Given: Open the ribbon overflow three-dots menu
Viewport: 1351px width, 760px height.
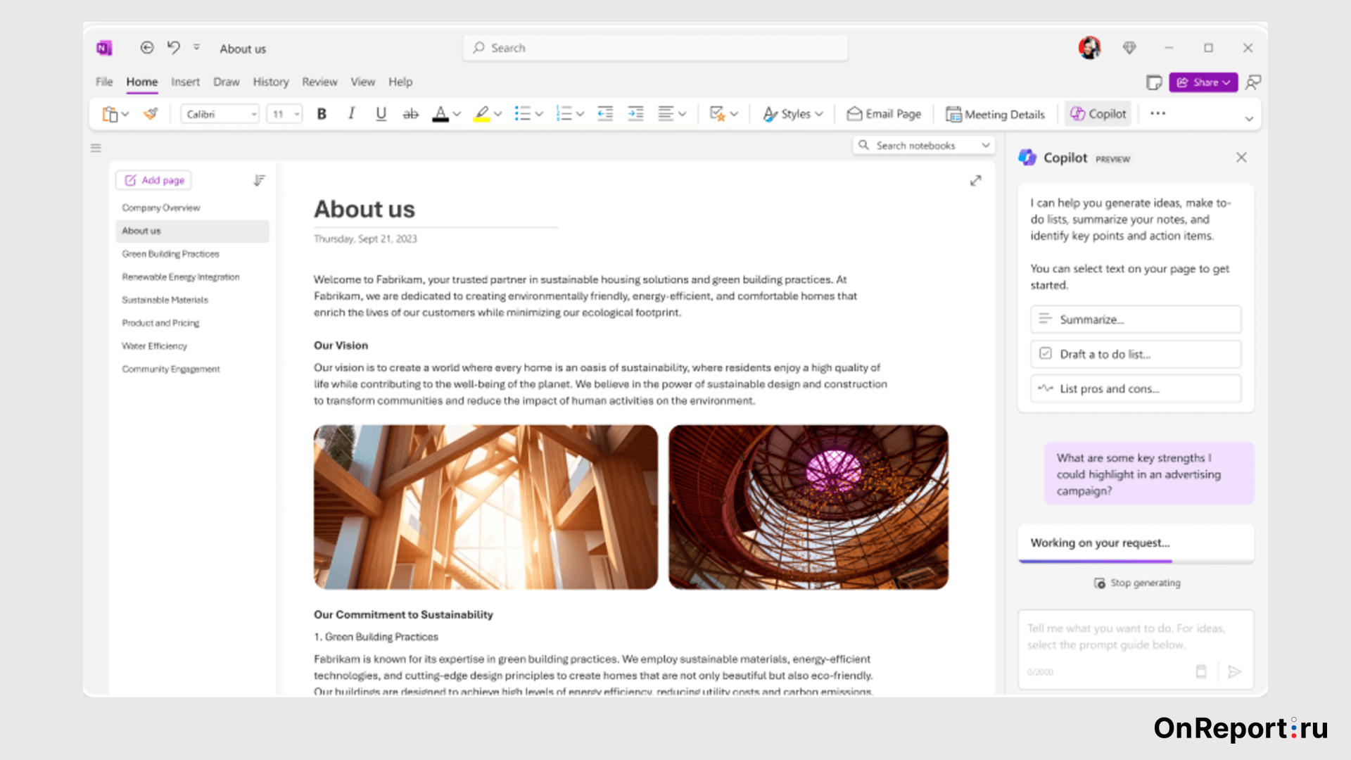Looking at the screenshot, I should 1157,113.
